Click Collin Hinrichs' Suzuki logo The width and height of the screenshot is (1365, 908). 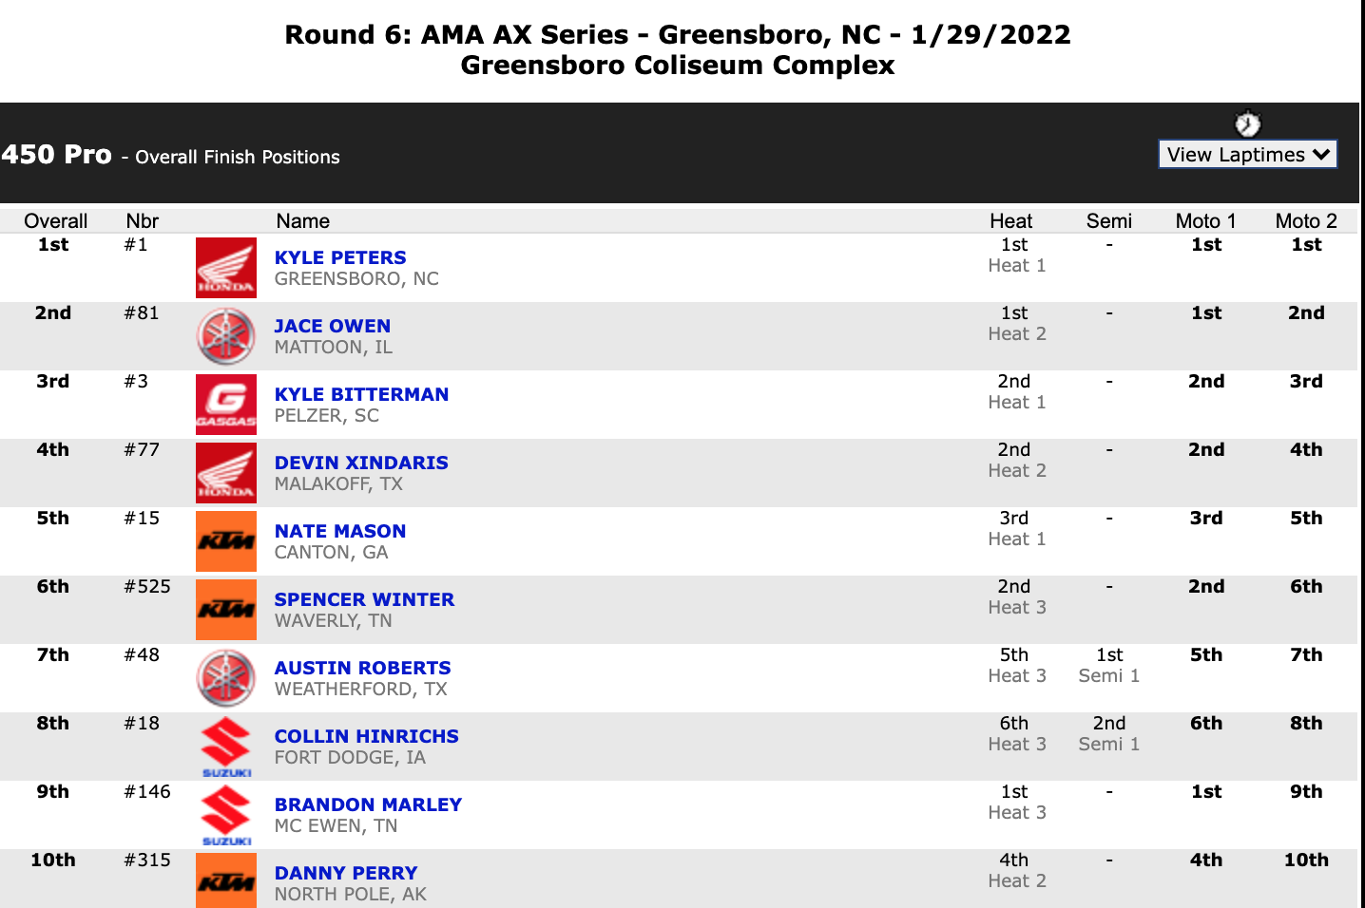[226, 747]
